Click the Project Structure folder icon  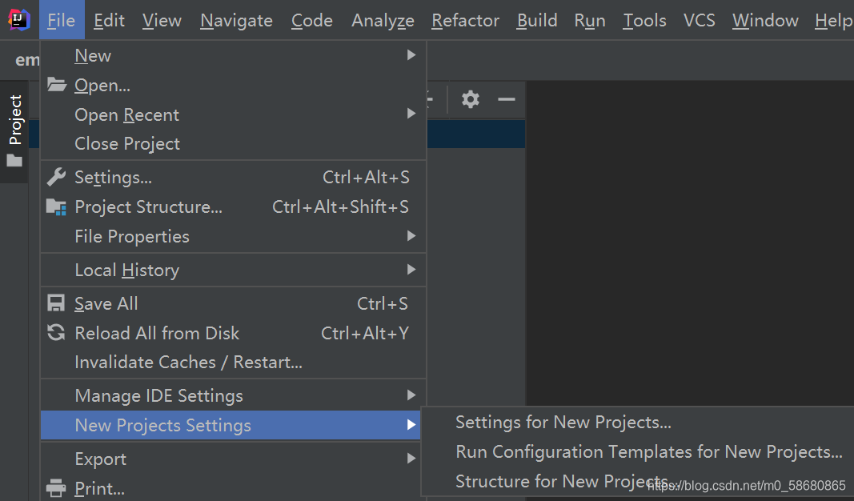56,207
